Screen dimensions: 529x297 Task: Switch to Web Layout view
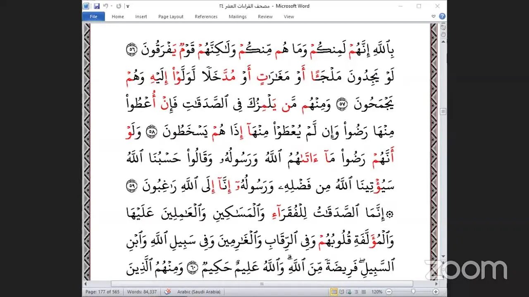(x=348, y=292)
